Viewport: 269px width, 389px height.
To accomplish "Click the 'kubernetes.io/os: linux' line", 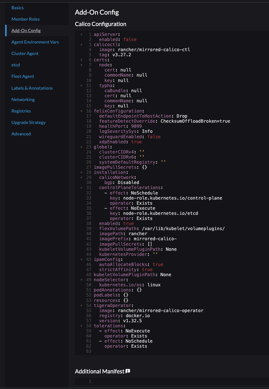I will pyautogui.click(x=130, y=285).
